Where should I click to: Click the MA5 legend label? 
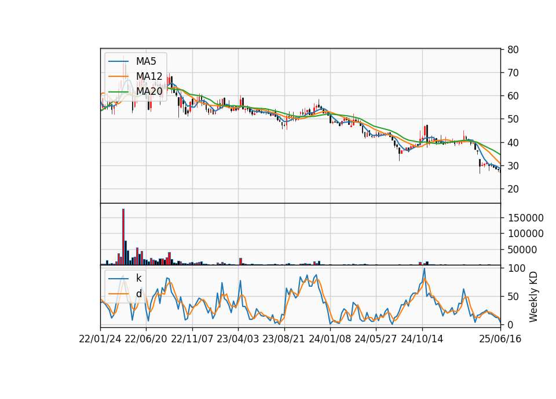[x=146, y=61]
